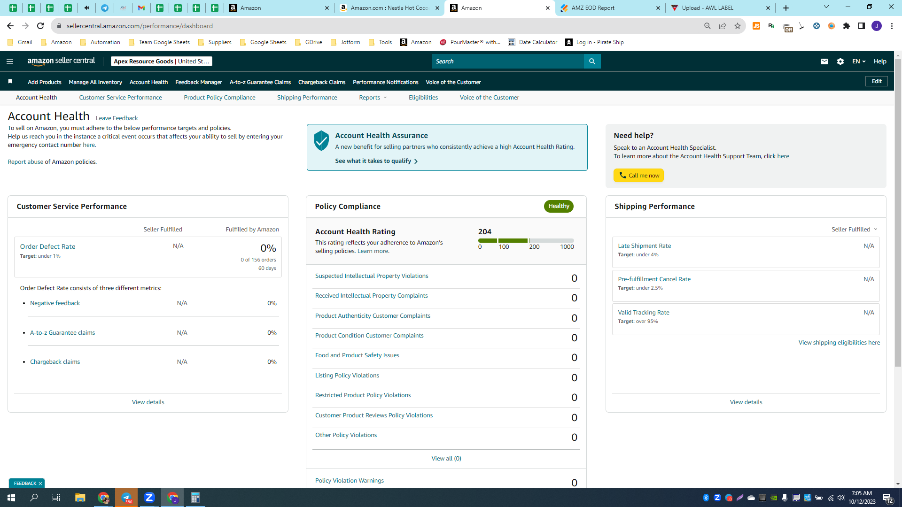Click the Seller Central search field

point(507,61)
